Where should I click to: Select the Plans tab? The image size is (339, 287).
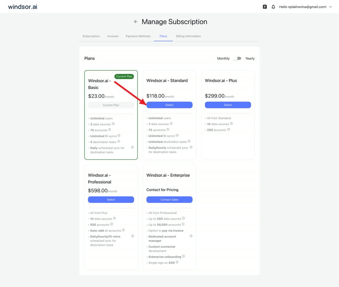pos(163,36)
